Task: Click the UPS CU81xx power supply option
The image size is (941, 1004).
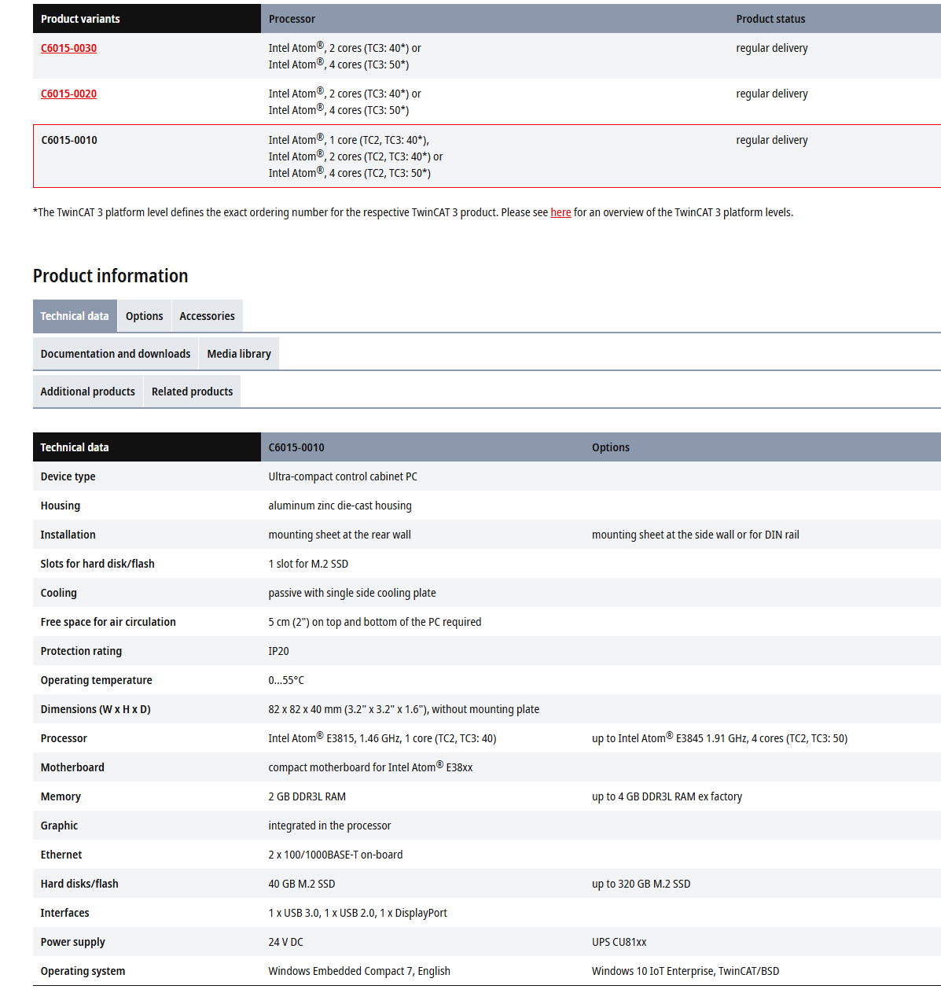Action: 619,942
